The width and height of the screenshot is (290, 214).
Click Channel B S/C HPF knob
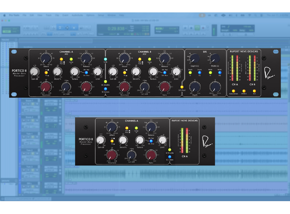point(145,87)
